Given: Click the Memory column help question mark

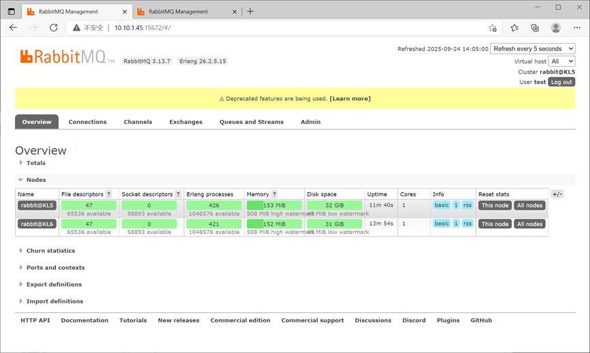Looking at the screenshot, I should [x=274, y=195].
